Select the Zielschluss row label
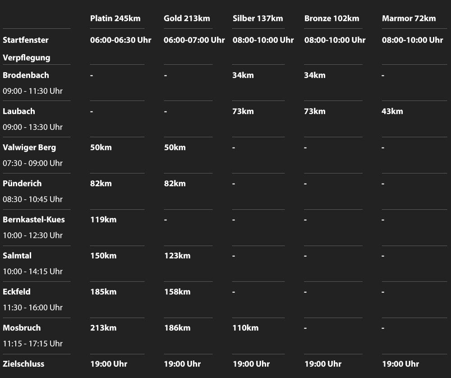The image size is (451, 378). 23,364
